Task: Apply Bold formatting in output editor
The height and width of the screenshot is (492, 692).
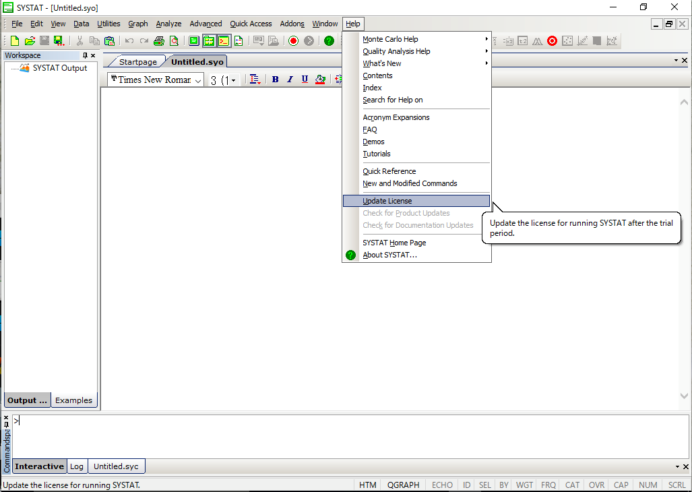Action: [x=275, y=80]
